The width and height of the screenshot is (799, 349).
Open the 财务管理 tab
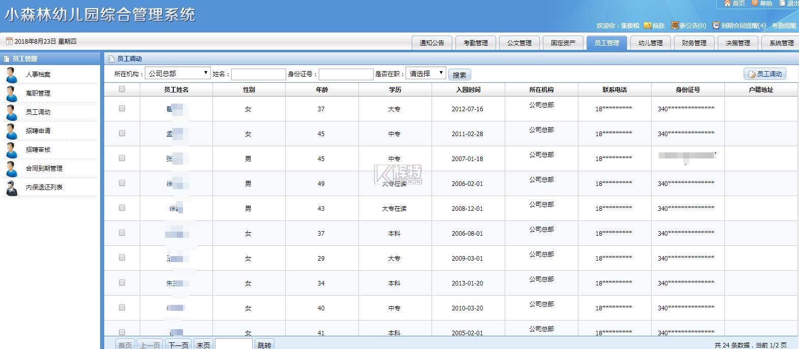694,43
